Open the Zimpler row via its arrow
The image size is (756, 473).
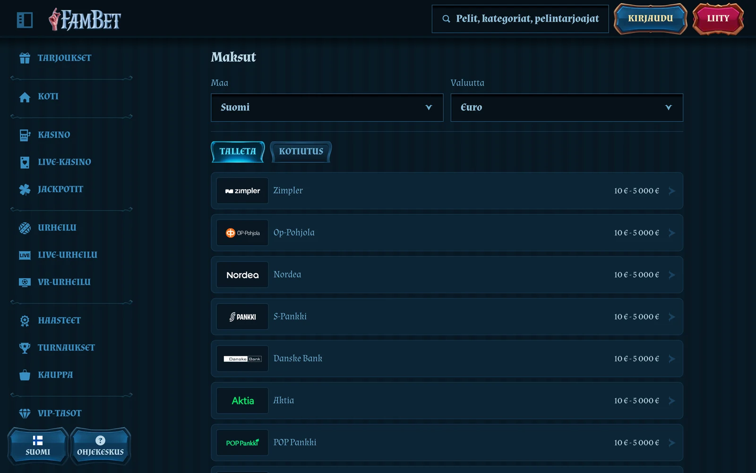(x=672, y=191)
